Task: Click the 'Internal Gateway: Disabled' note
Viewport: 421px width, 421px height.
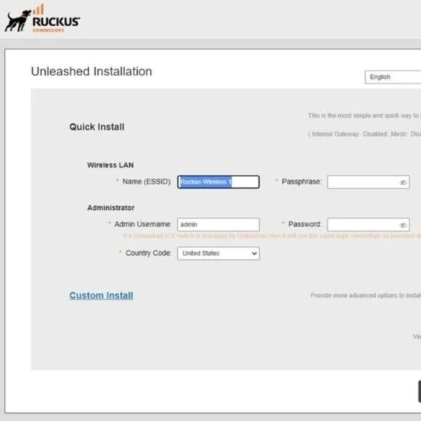Action: click(x=364, y=134)
